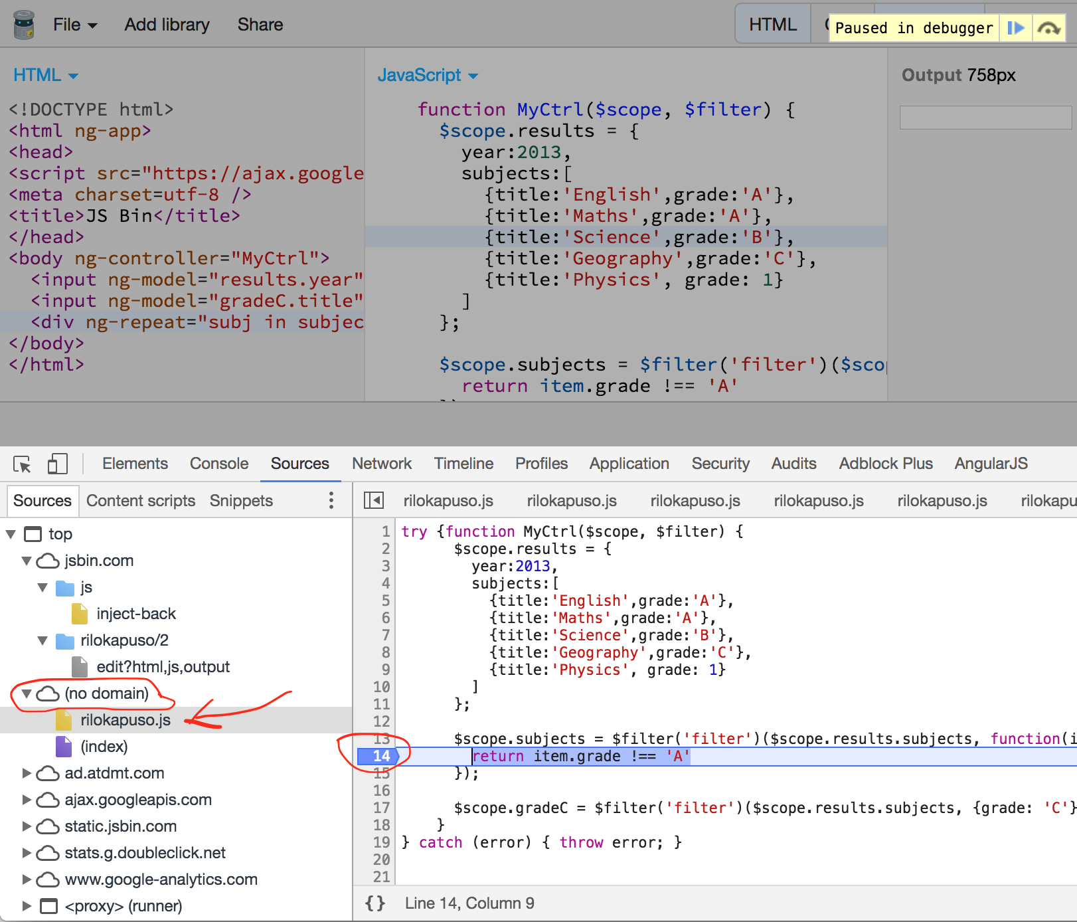Open the Adblock Plus tab
The height and width of the screenshot is (922, 1077).
[886, 464]
